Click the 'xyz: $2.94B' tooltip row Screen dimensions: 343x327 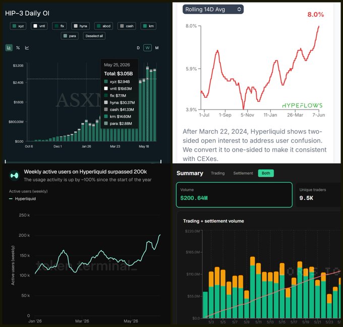[x=117, y=82]
